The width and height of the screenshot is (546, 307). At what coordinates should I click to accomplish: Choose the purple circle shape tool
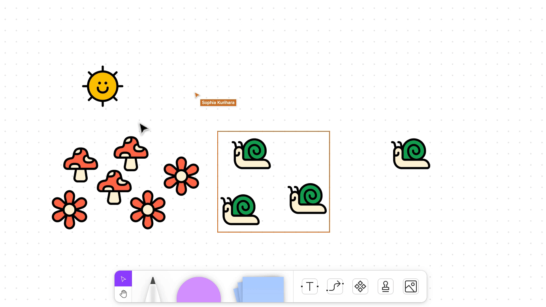(x=199, y=290)
